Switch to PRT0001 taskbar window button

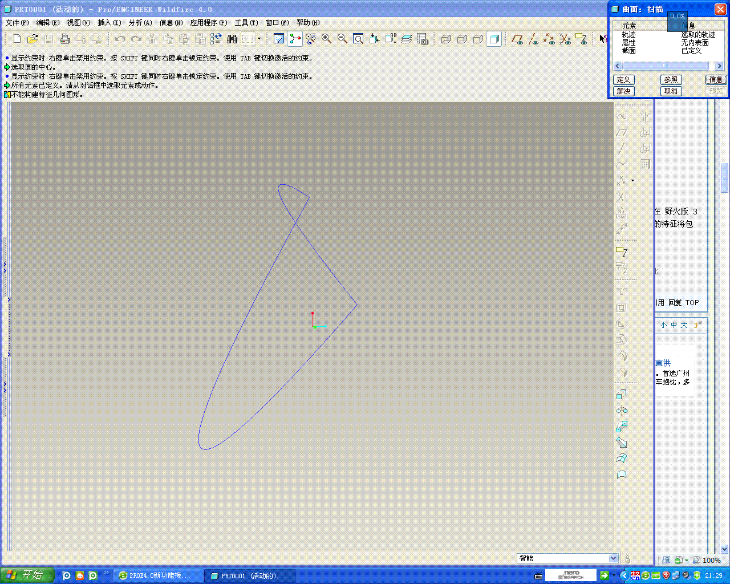tap(251, 576)
